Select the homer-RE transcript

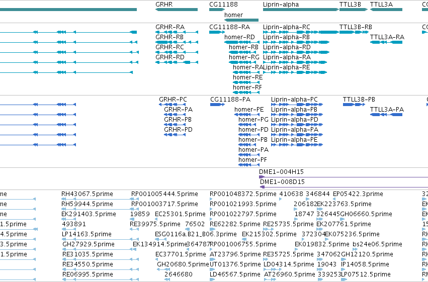click(x=246, y=82)
